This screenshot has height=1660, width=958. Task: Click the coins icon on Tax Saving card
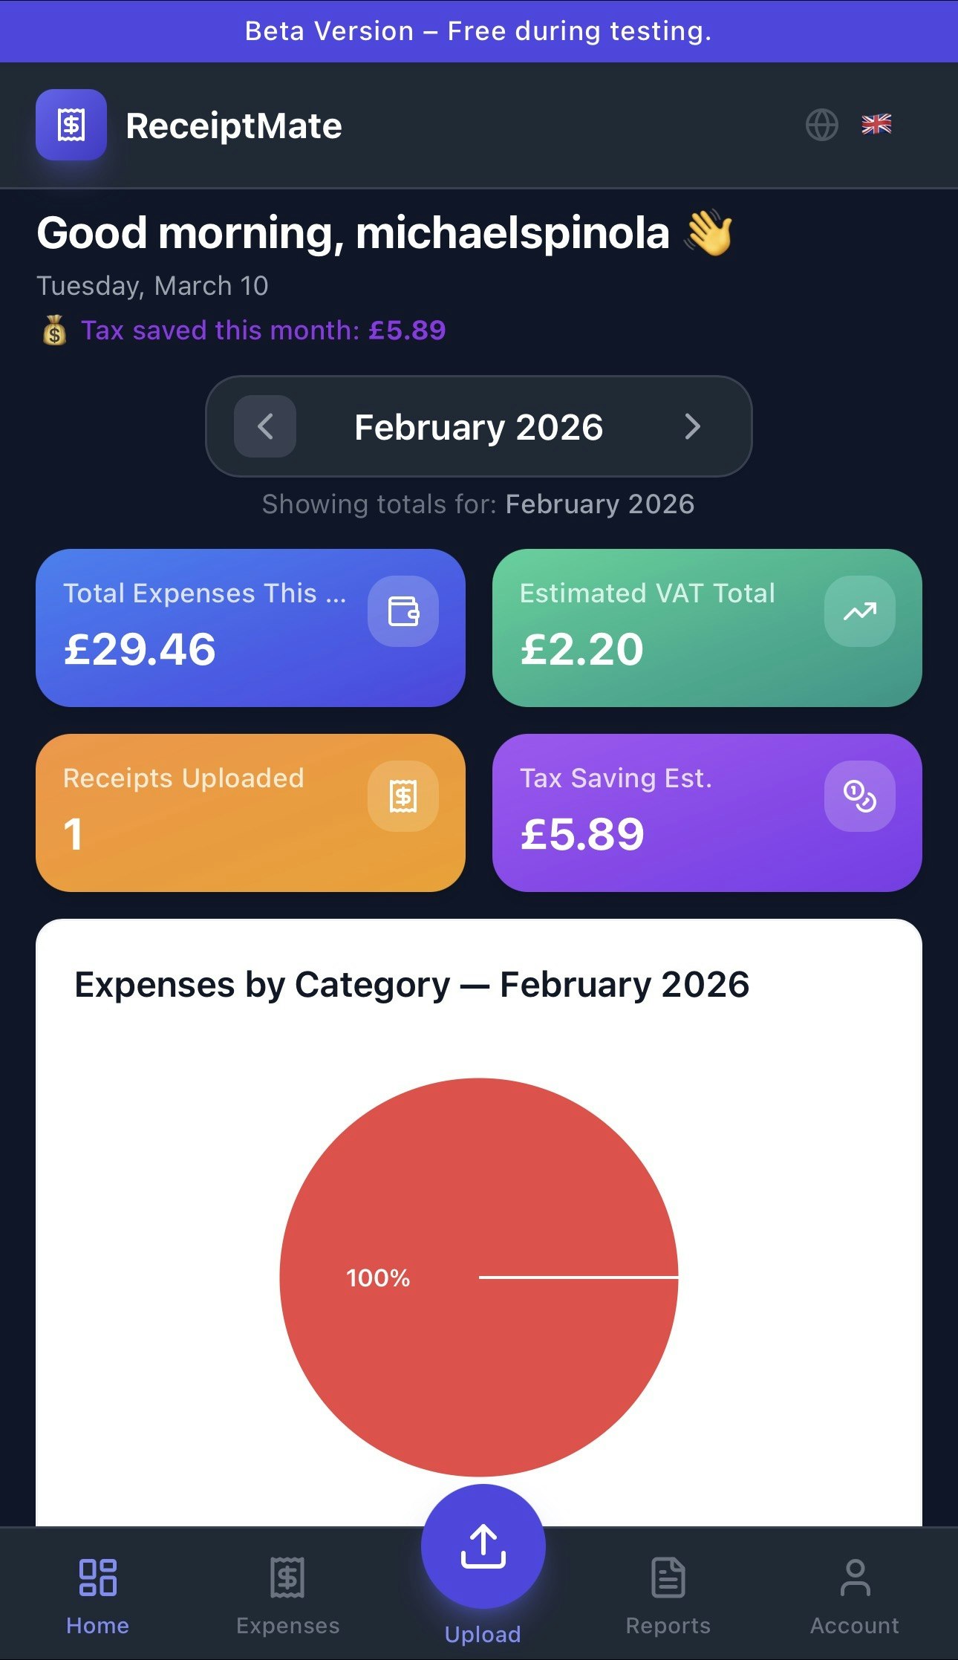point(860,795)
